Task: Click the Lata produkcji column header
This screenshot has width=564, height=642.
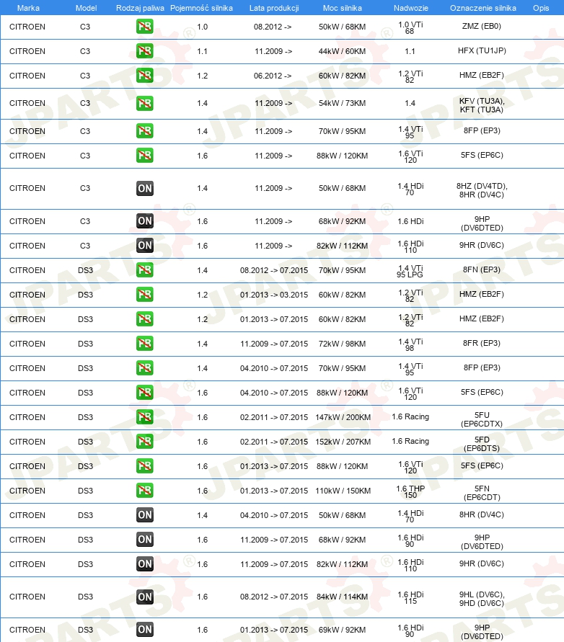Action: [274, 8]
